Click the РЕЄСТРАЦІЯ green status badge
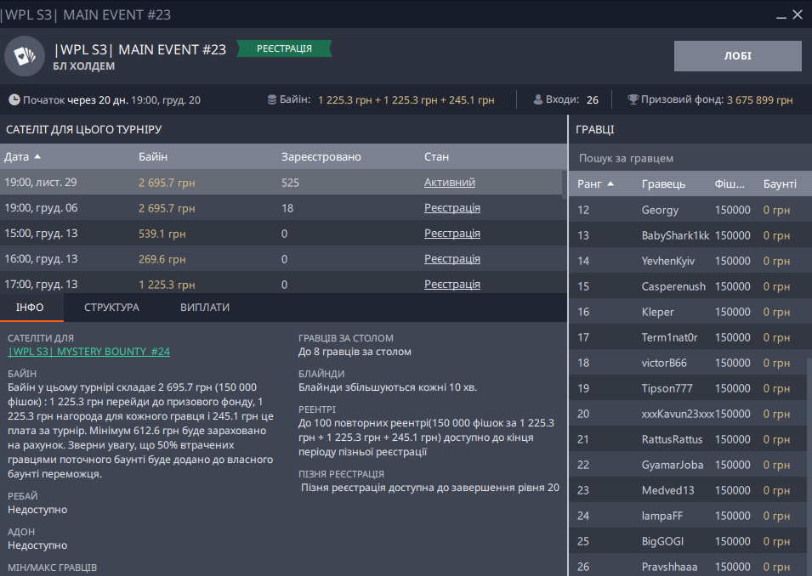Screen dimensions: 812x576 coord(284,49)
